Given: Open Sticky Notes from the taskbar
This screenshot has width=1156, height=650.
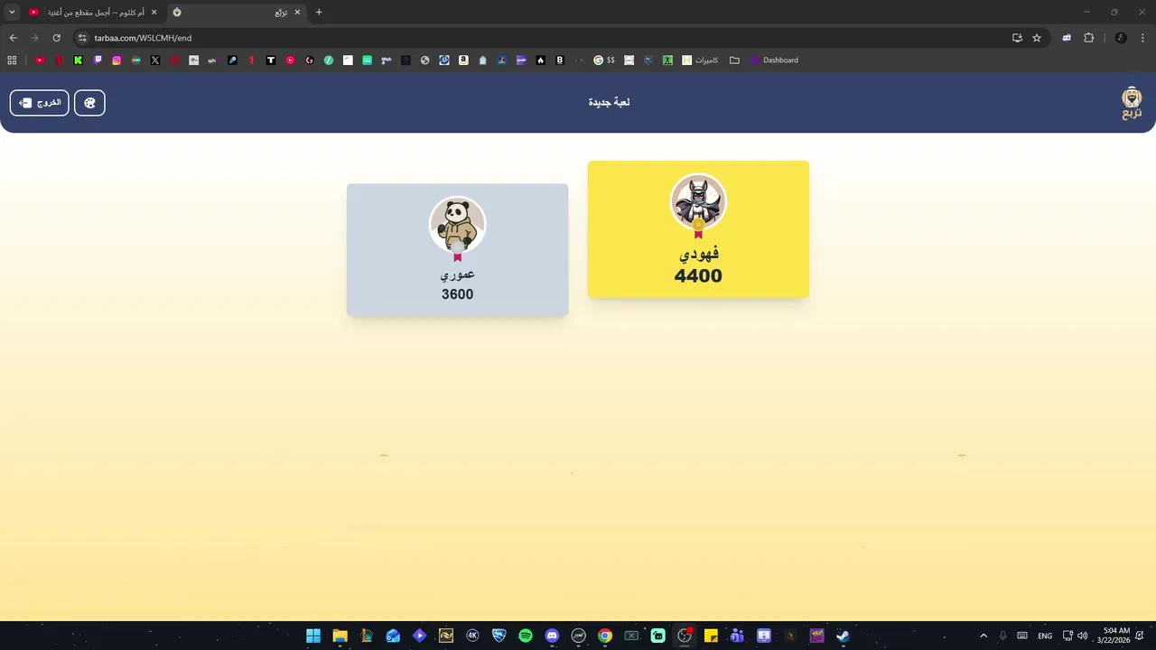Looking at the screenshot, I should point(711,636).
